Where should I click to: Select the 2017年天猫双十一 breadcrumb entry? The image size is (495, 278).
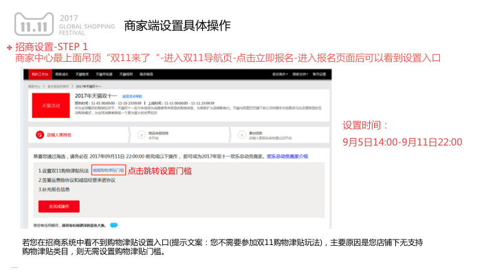click(x=89, y=86)
